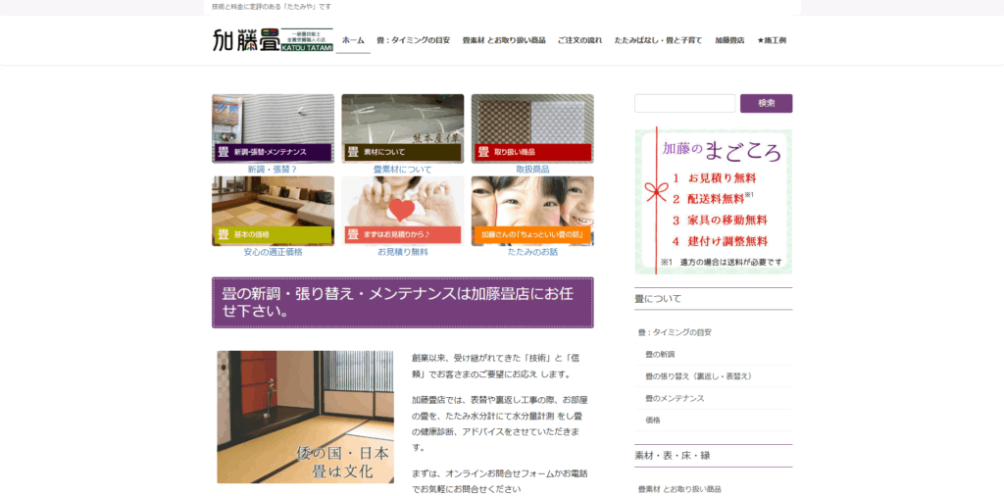Open たたみばなし・畳と子育て menu item
This screenshot has height=496, width=1004.
pyautogui.click(x=658, y=40)
